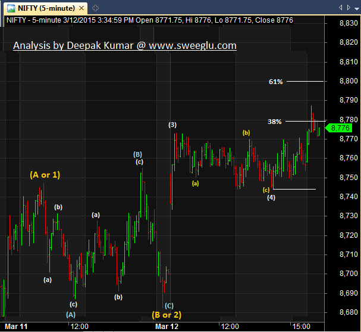Click the blue (C) wave label
Screen dimensions: 361x332
point(169,306)
